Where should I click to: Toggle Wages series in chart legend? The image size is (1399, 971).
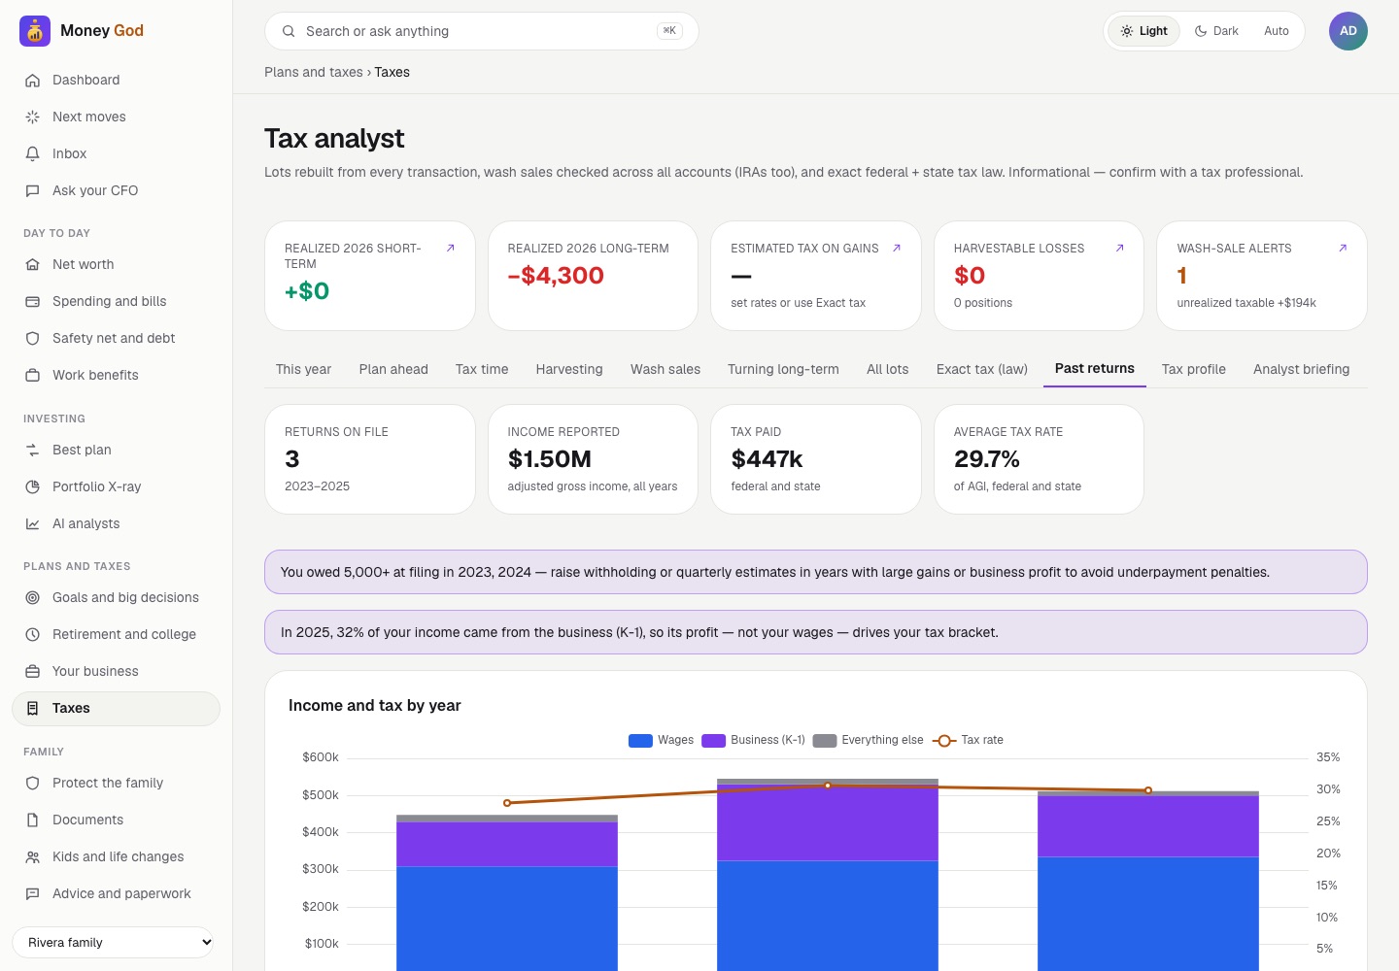pos(661,740)
